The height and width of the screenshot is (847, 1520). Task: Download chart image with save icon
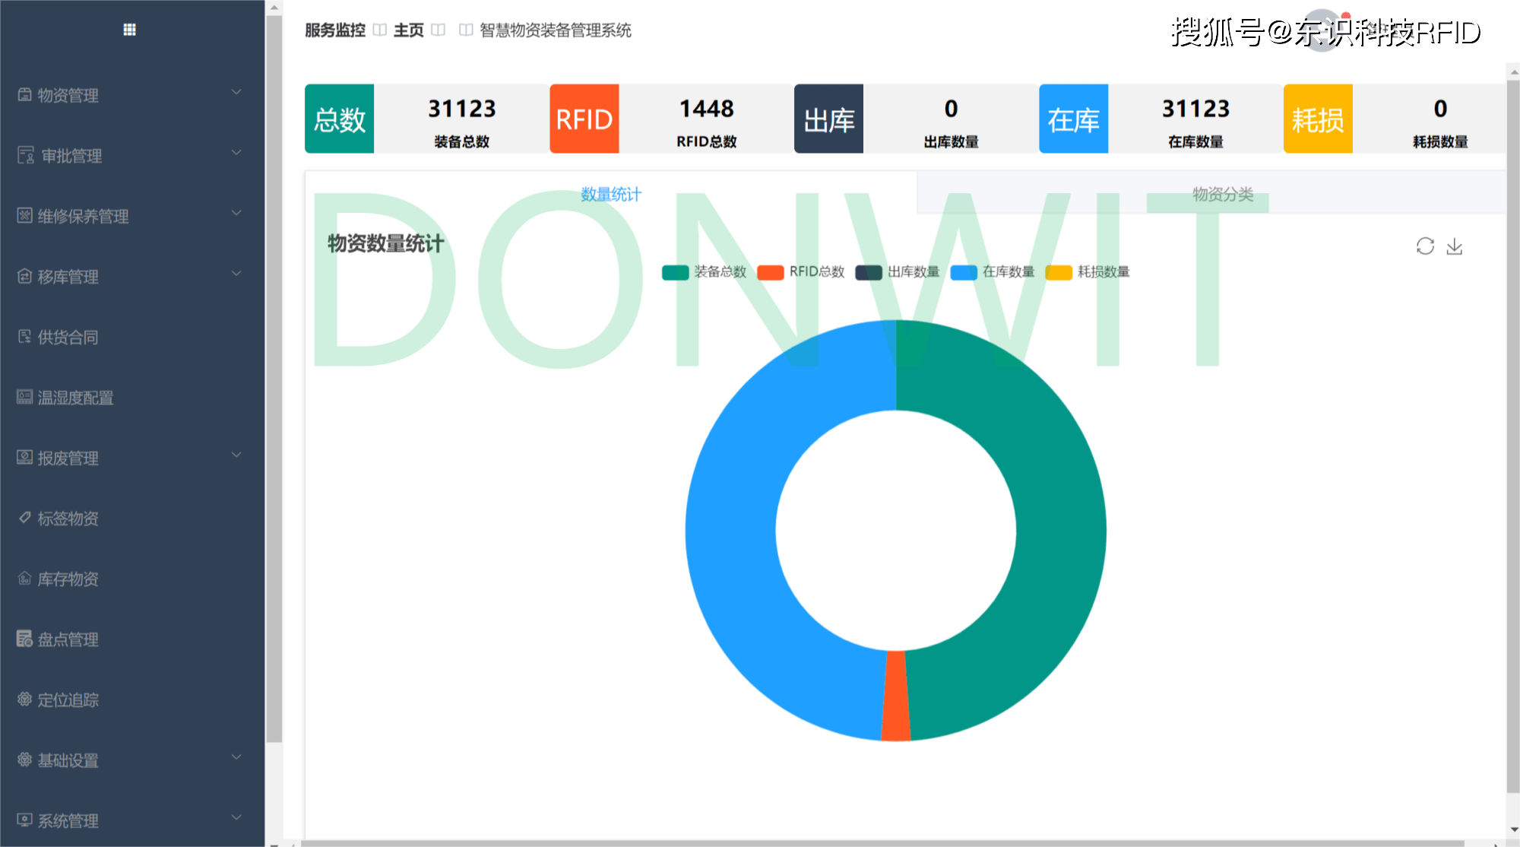1455,246
